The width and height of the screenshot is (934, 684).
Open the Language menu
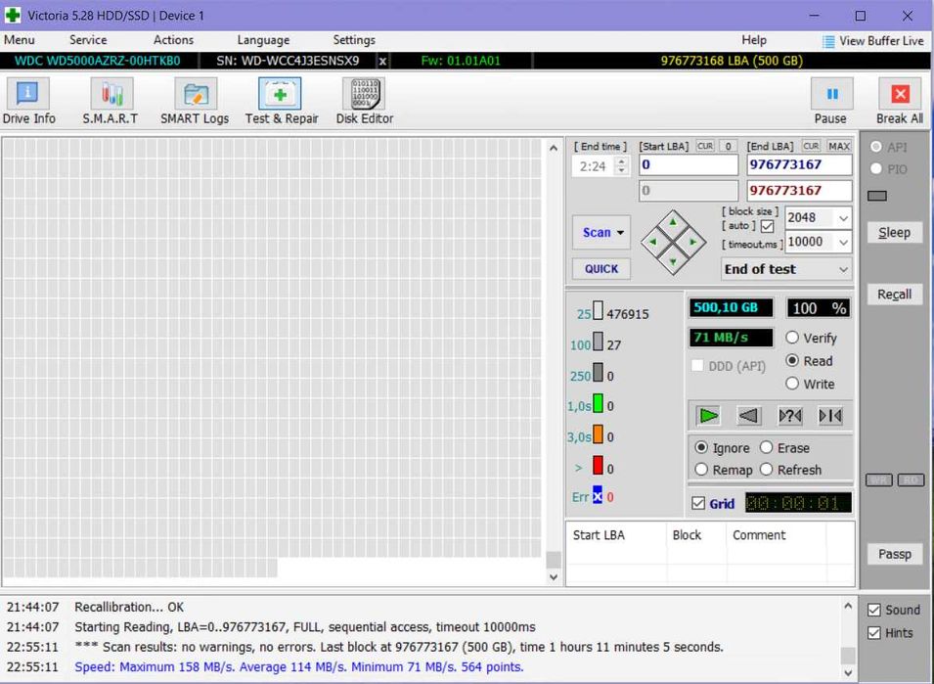tap(263, 40)
